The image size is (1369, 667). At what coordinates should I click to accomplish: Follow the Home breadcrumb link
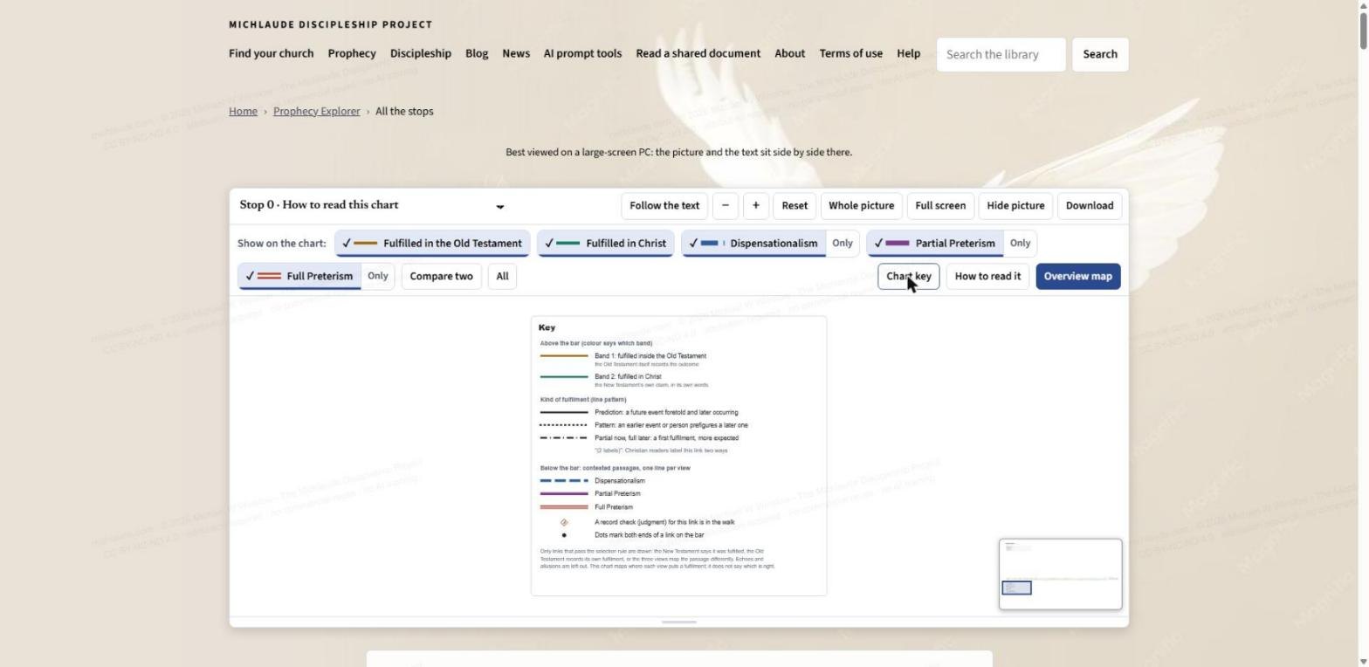point(243,111)
